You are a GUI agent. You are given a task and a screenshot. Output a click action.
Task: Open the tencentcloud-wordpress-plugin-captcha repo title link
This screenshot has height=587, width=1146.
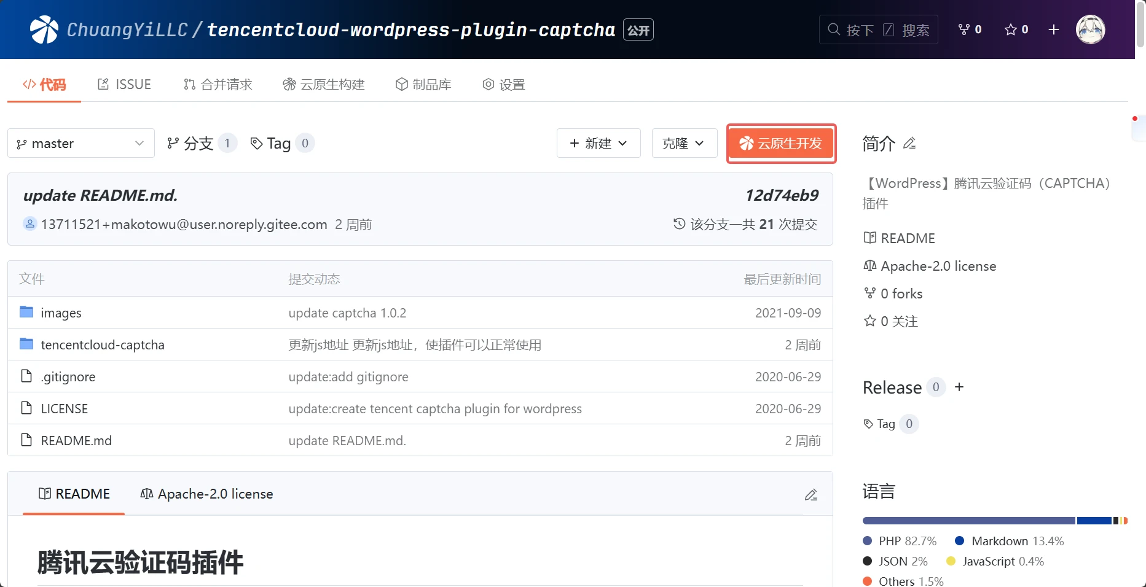click(411, 29)
